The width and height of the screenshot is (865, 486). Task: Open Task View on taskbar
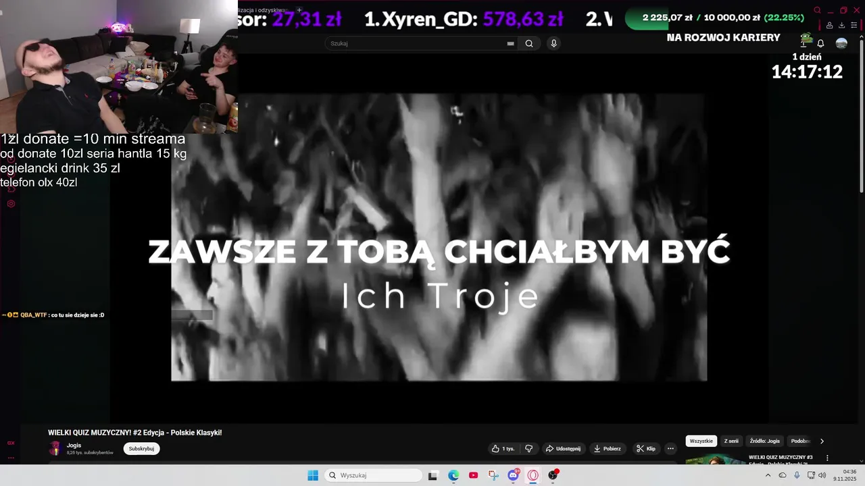[433, 475]
